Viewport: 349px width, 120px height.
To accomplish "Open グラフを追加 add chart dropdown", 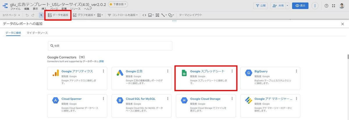I will click(x=84, y=15).
